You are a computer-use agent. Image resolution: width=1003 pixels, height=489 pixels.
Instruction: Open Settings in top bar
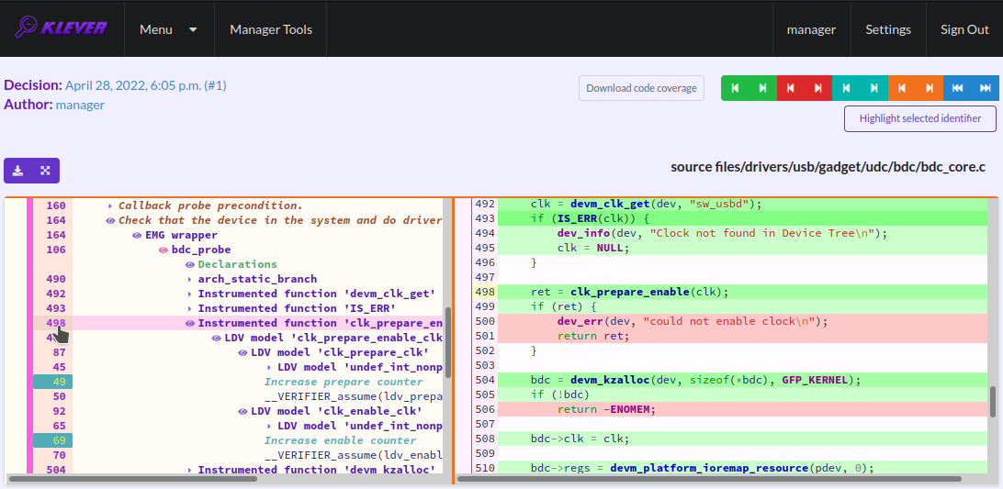tap(888, 29)
